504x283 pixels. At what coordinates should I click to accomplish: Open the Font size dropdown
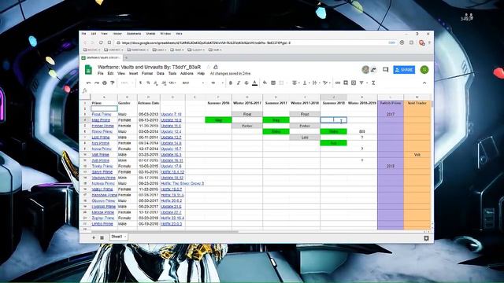tap(217, 83)
